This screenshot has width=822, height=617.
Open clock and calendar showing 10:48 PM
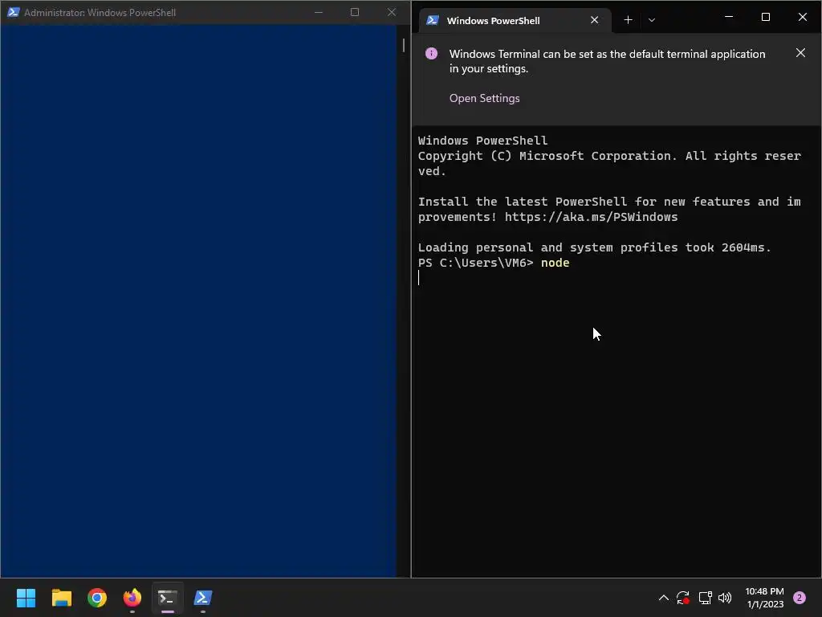tap(765, 598)
